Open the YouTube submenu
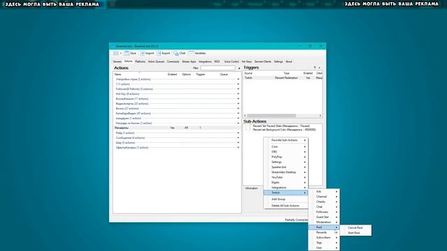This screenshot has height=251, width=447. 286,177
